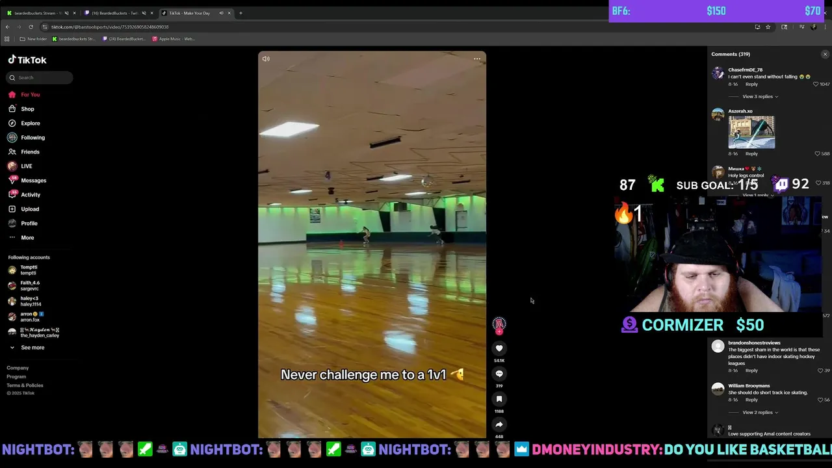Bookmark the video with the save button
The height and width of the screenshot is (468, 832).
point(499,399)
